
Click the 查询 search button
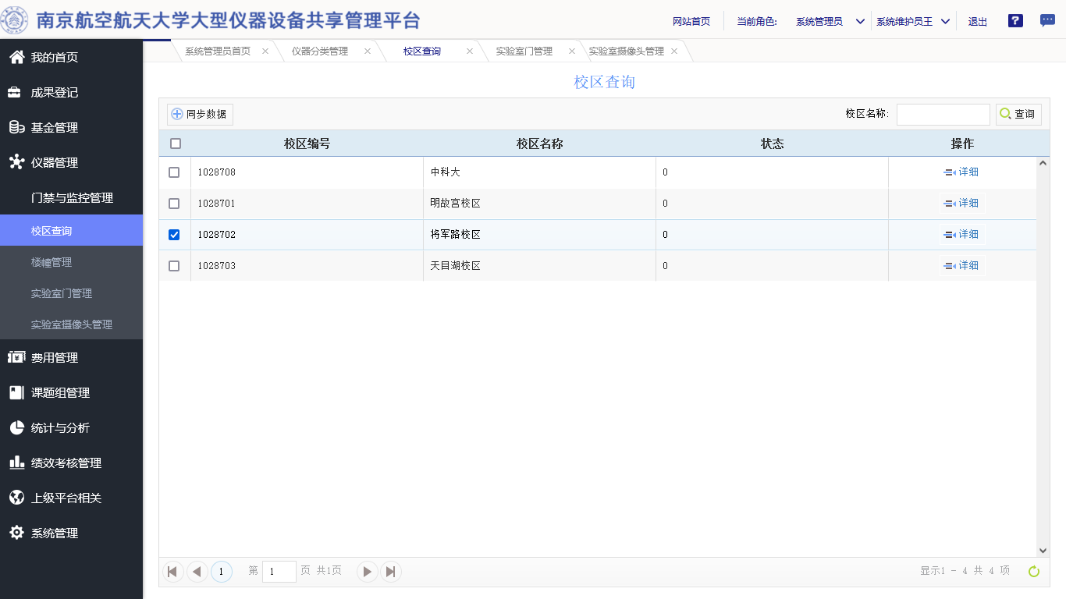pos(1018,114)
